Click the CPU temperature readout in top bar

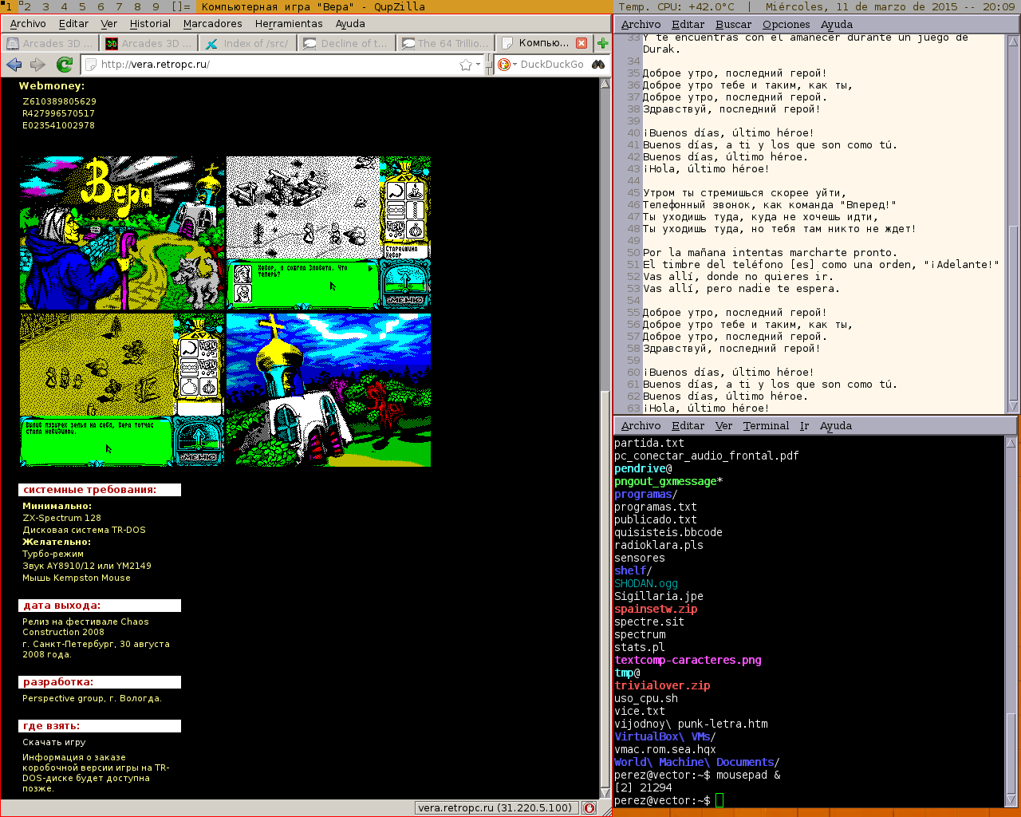[677, 6]
